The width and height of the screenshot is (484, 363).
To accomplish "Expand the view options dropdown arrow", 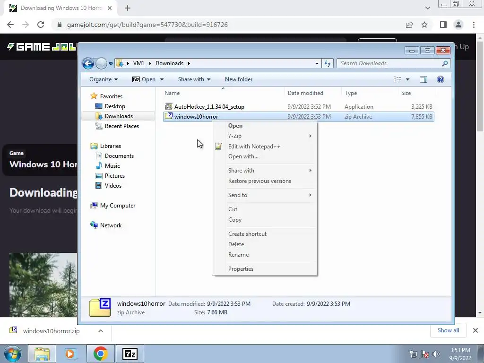I will (407, 79).
